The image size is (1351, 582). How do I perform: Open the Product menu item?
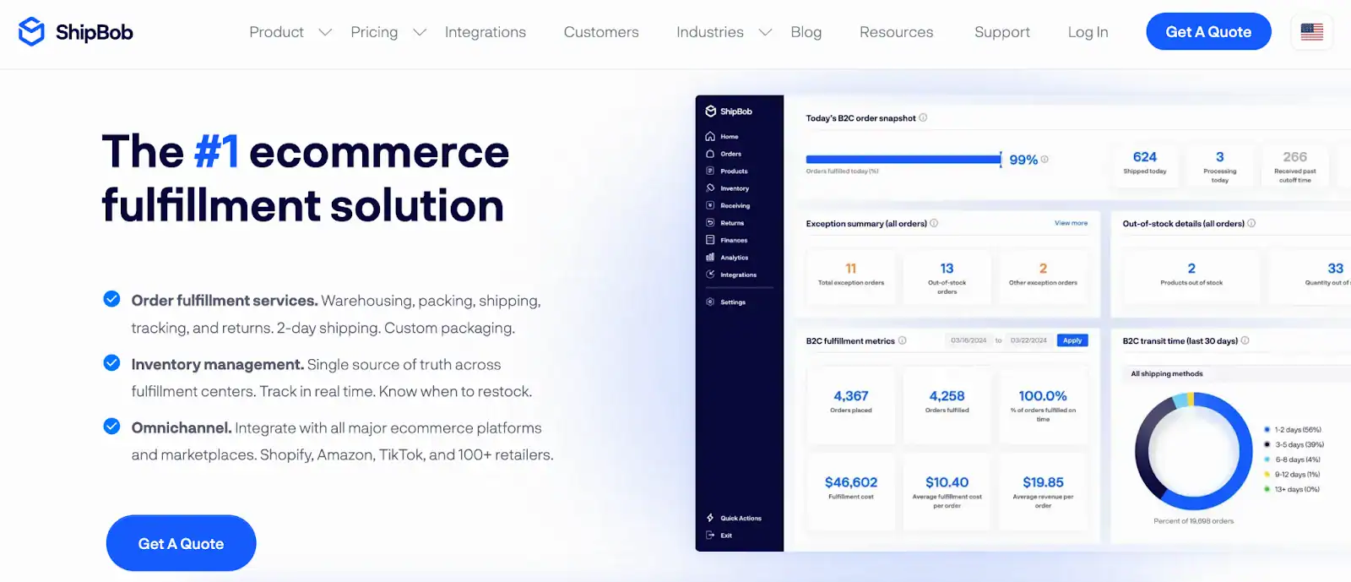point(276,32)
